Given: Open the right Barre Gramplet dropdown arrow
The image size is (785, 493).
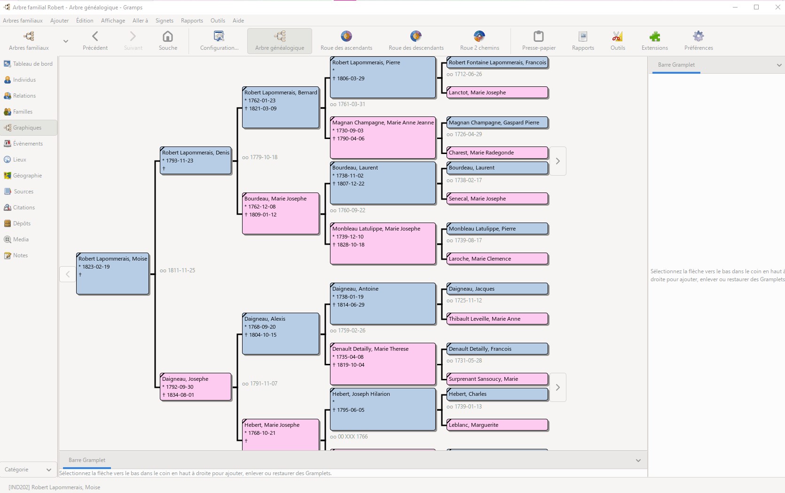Looking at the screenshot, I should [x=779, y=65].
